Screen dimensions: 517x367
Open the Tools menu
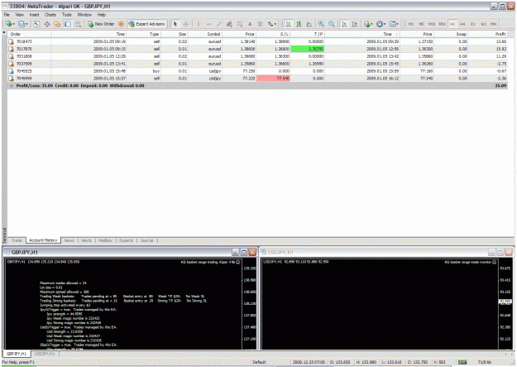pyautogui.click(x=67, y=15)
